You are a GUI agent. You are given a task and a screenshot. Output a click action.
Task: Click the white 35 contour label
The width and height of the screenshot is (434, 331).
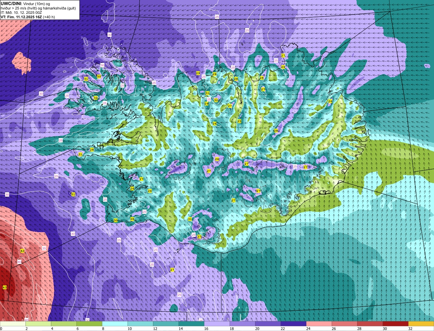coord(44,248)
